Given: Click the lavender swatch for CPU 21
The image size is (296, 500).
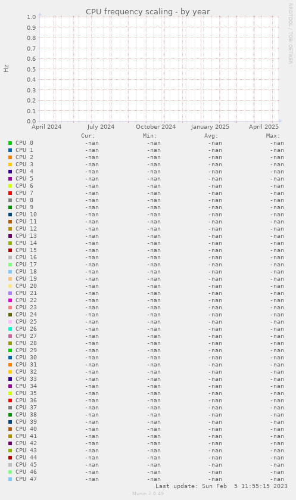Looking at the screenshot, I should [x=10, y=293].
